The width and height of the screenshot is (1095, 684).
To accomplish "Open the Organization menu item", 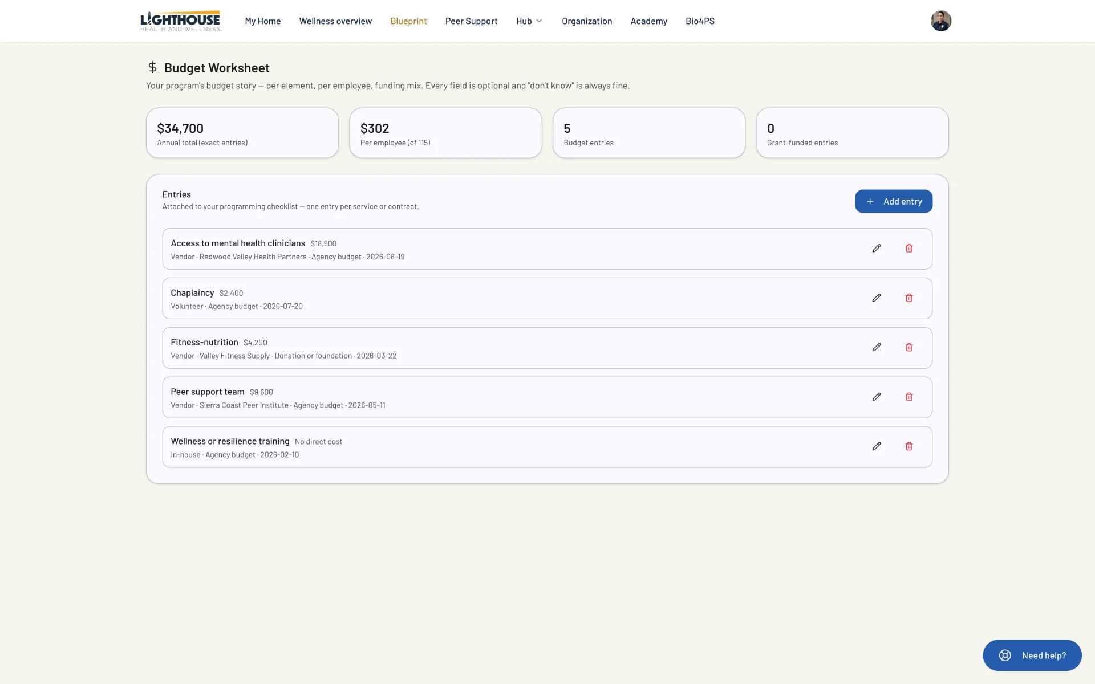I will pyautogui.click(x=587, y=21).
